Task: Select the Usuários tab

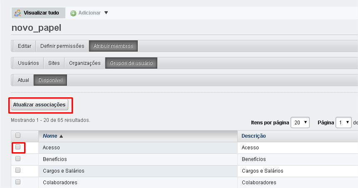Action: point(28,63)
